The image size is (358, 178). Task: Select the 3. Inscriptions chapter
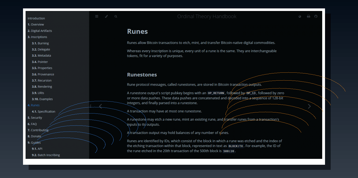(37, 37)
